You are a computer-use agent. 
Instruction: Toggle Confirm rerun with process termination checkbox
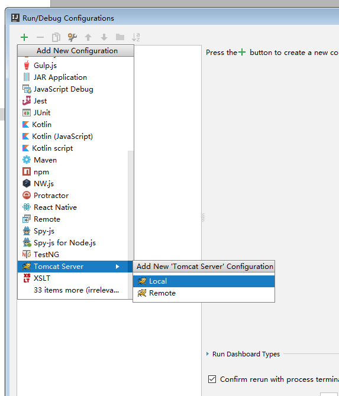[x=212, y=379]
